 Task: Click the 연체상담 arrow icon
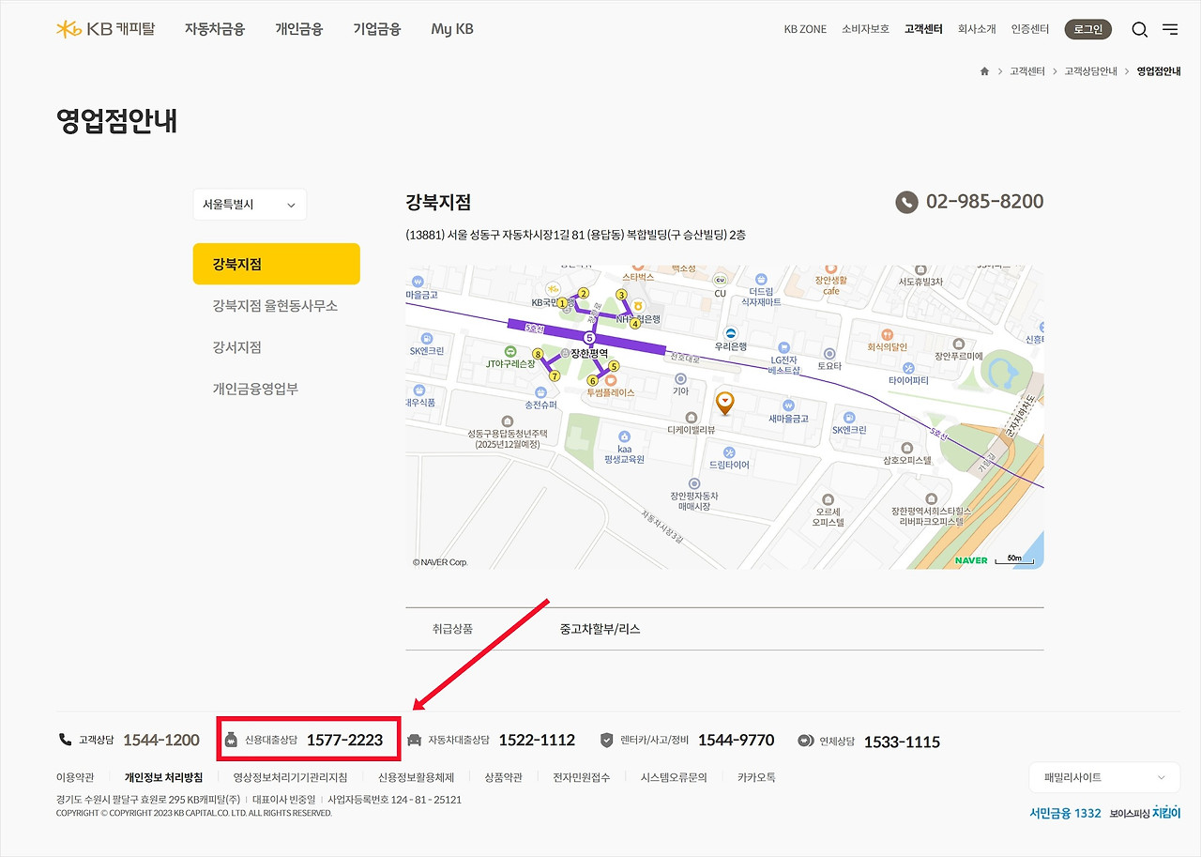(x=805, y=741)
